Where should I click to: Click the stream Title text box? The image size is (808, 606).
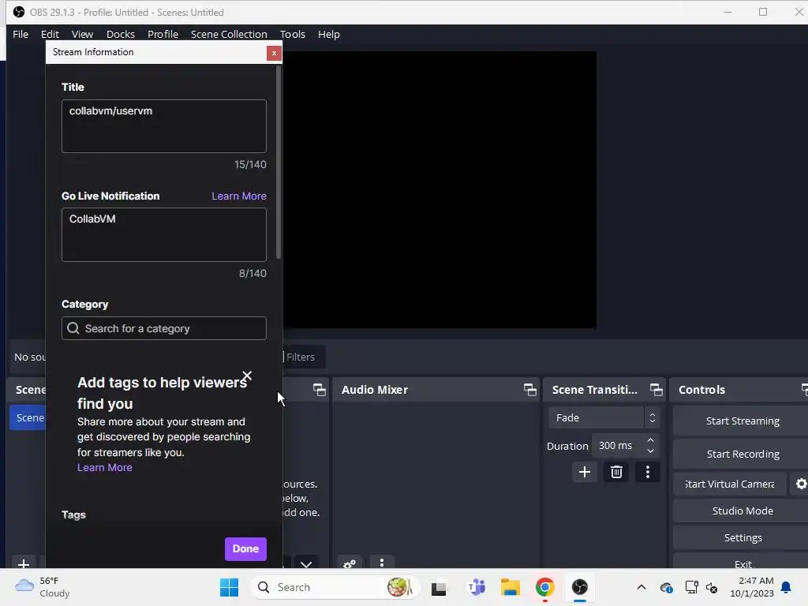(x=164, y=126)
